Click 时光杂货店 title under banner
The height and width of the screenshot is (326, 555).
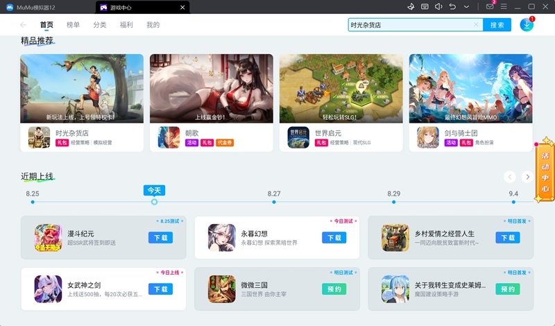pyautogui.click(x=72, y=133)
